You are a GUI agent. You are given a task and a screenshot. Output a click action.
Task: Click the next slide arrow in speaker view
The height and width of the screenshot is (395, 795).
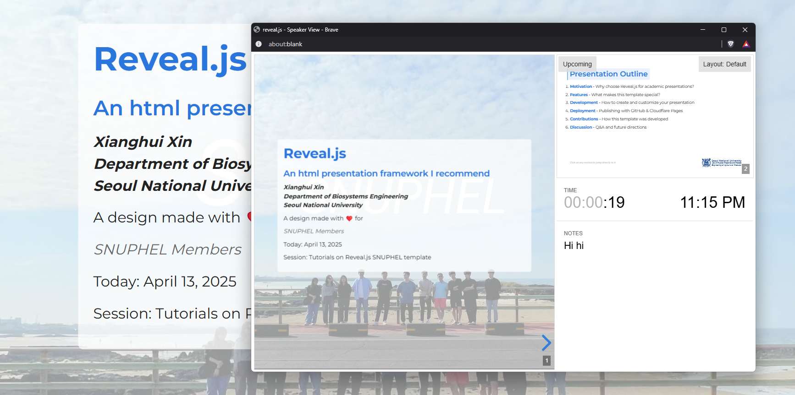pos(546,342)
